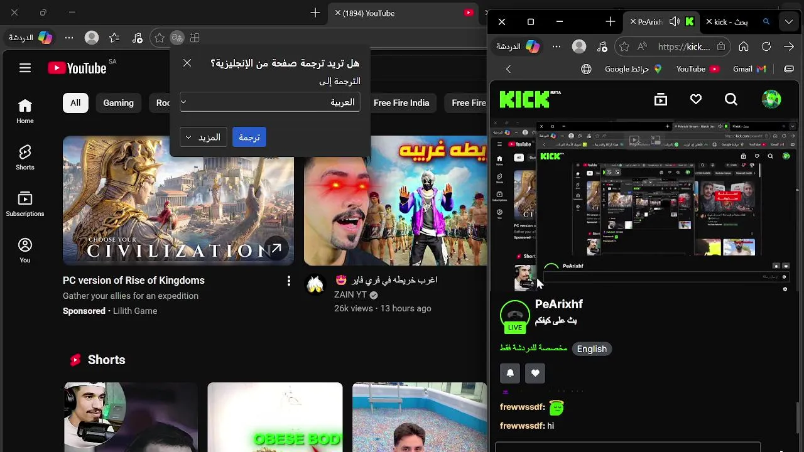The height and width of the screenshot is (452, 804).
Task: Open Rise of Kingdoms Civilization ad thumbnail
Action: [178, 201]
